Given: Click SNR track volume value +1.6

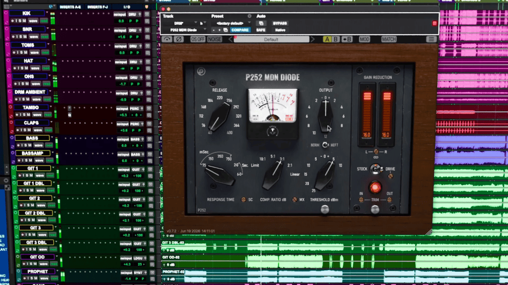Looking at the screenshot, I should (122, 37).
